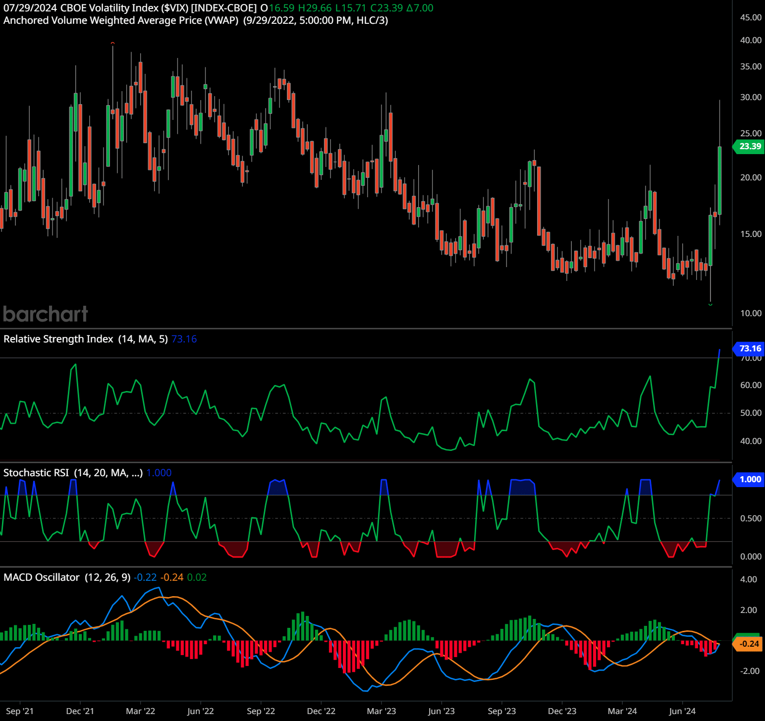The image size is (765, 721).
Task: Click the blue 73.16 RSI tag
Action: coord(749,348)
